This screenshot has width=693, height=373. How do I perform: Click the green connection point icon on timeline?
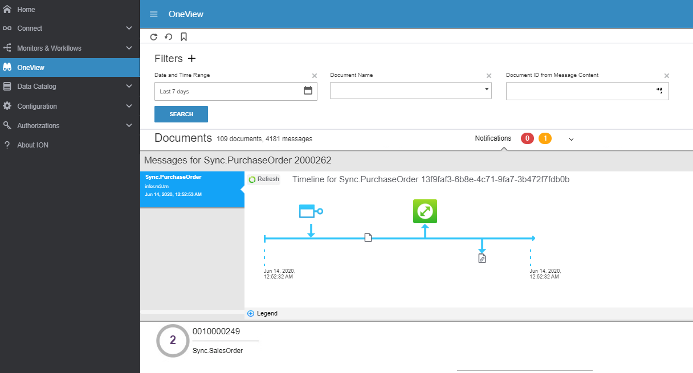(425, 211)
